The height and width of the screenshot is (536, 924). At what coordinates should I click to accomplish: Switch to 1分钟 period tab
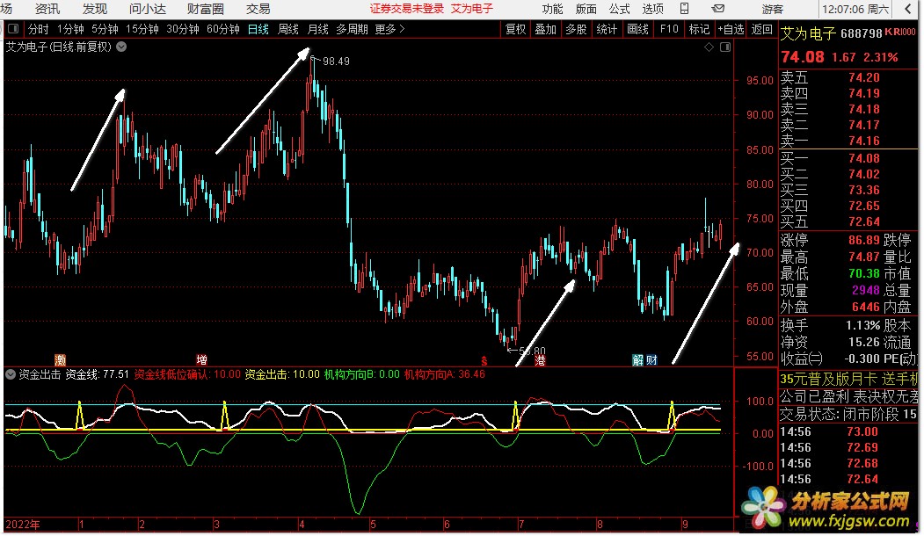point(70,29)
